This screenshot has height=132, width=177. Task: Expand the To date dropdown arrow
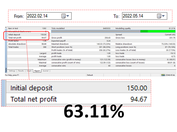163,16
